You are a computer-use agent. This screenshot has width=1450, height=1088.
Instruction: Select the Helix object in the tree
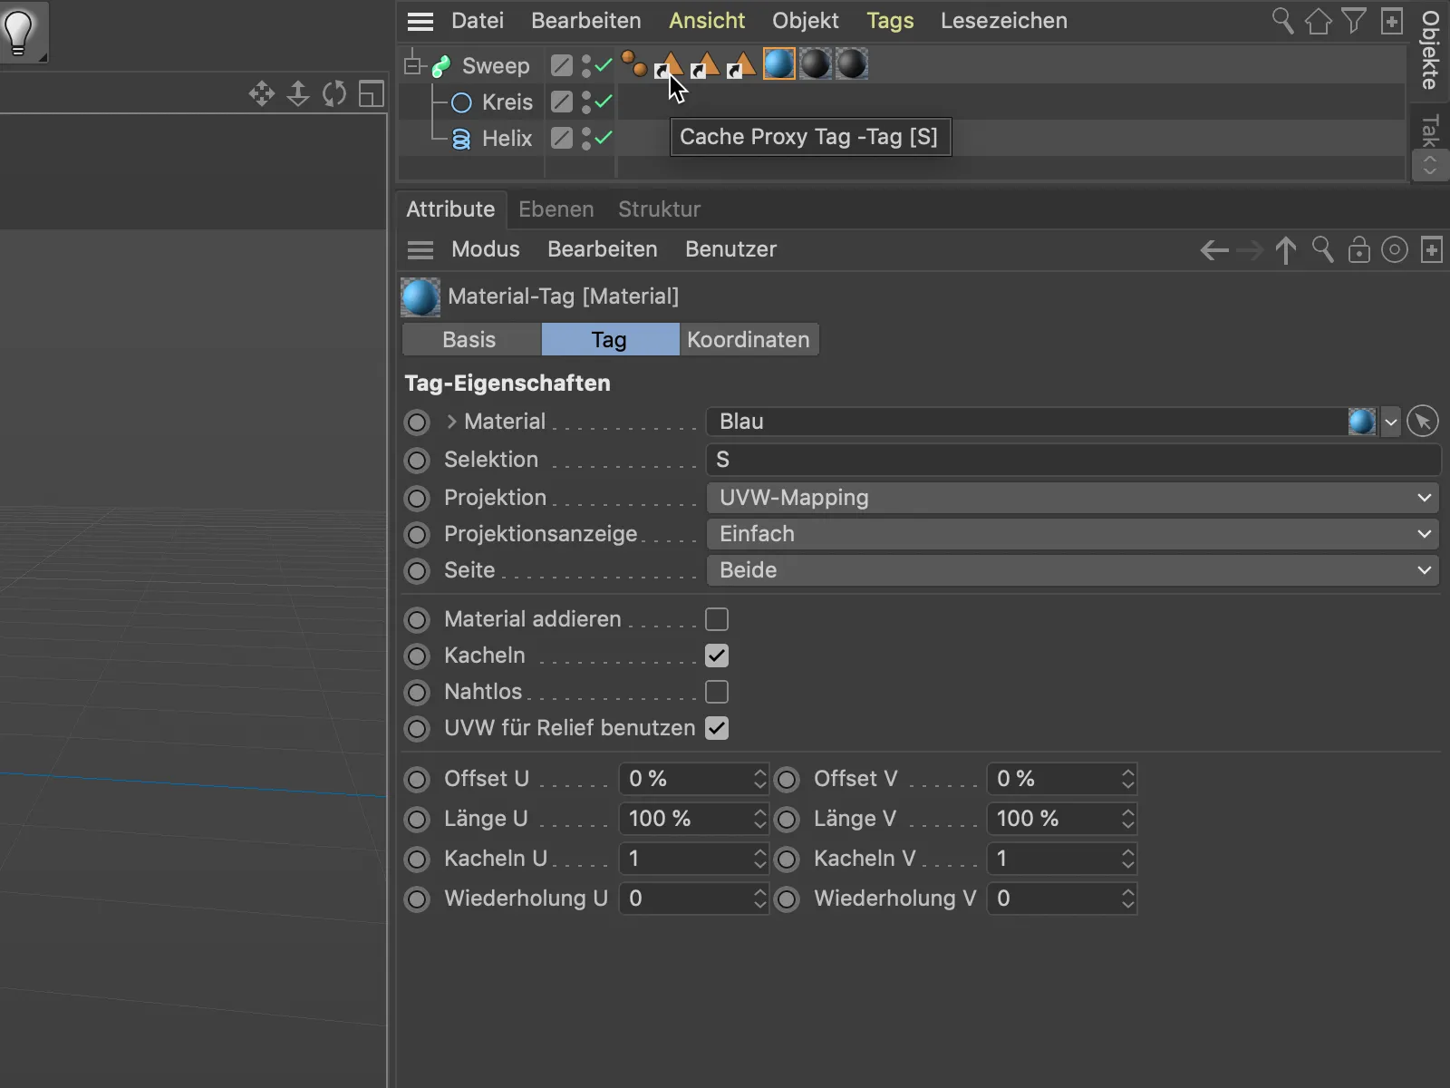click(507, 139)
